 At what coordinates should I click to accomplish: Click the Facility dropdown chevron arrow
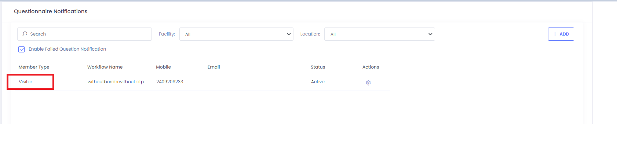[x=289, y=34]
